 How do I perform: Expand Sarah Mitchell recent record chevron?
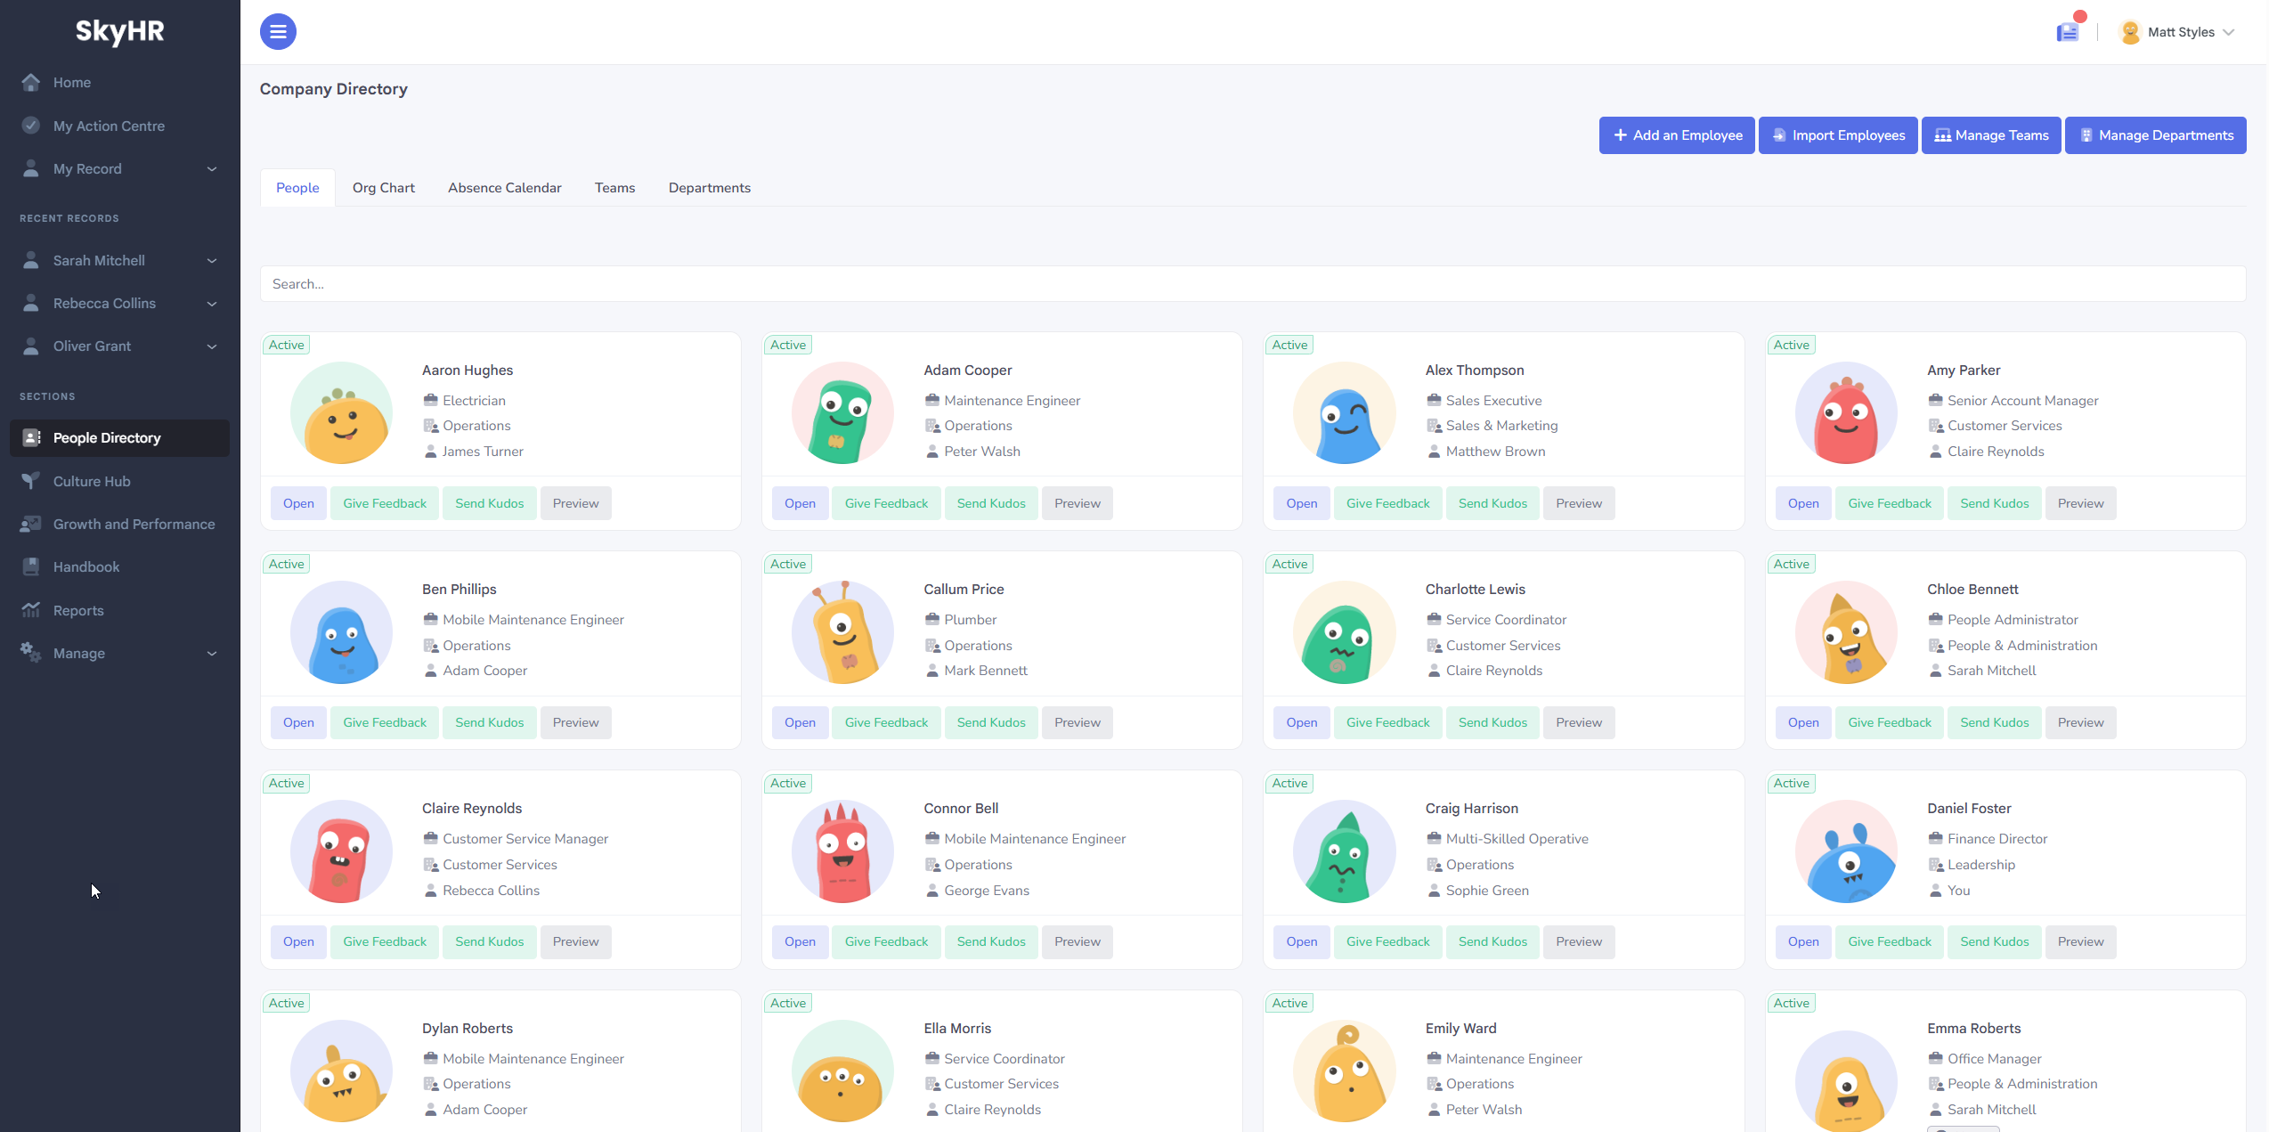[212, 261]
